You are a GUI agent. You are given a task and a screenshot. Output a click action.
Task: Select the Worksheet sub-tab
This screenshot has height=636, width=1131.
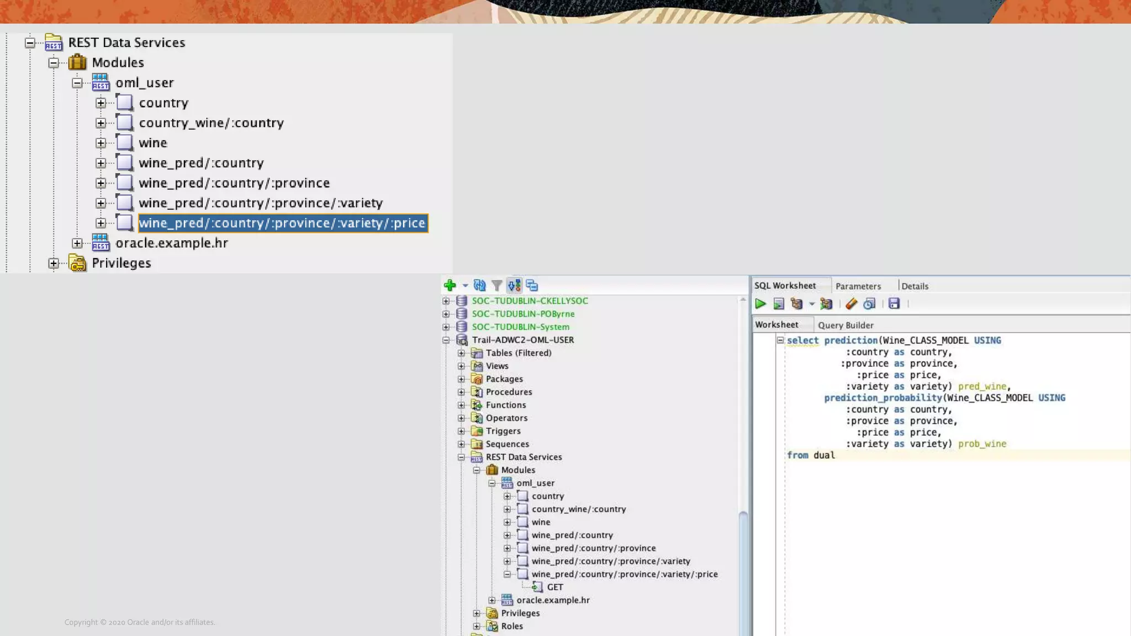coord(776,325)
